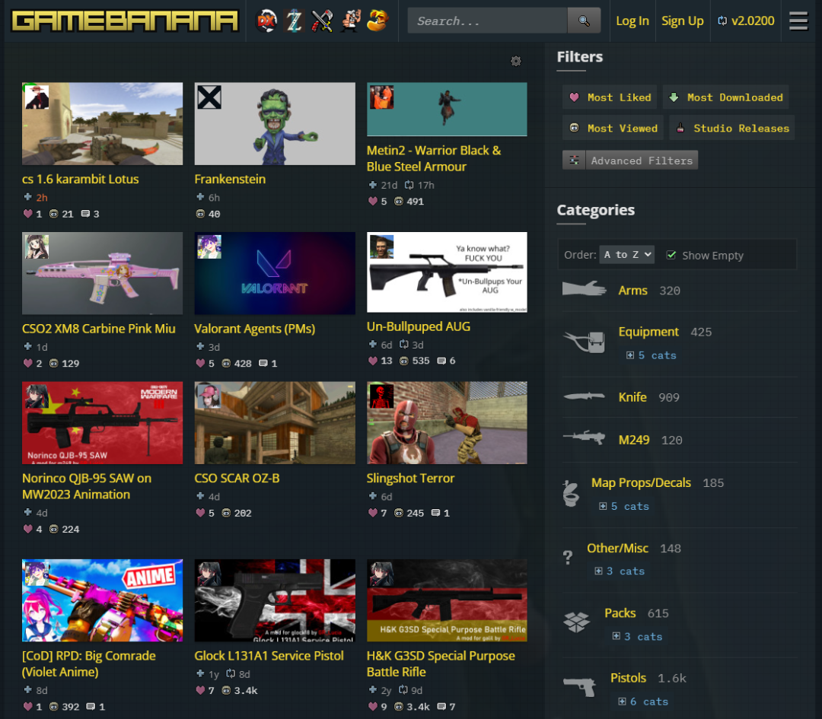Open the Equipment category link
822x719 pixels.
tap(648, 332)
